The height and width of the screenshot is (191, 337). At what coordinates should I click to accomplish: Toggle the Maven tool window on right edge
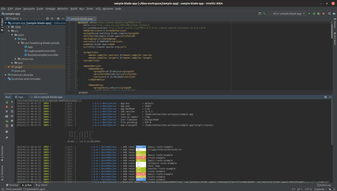[334, 24]
